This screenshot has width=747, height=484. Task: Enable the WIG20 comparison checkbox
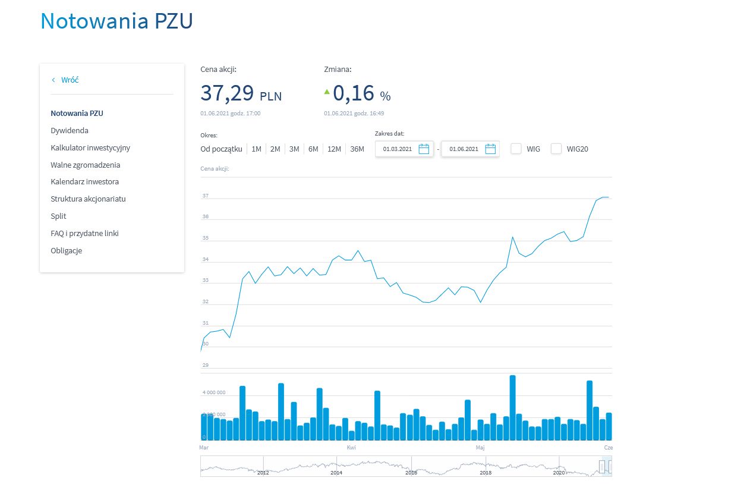(x=556, y=149)
